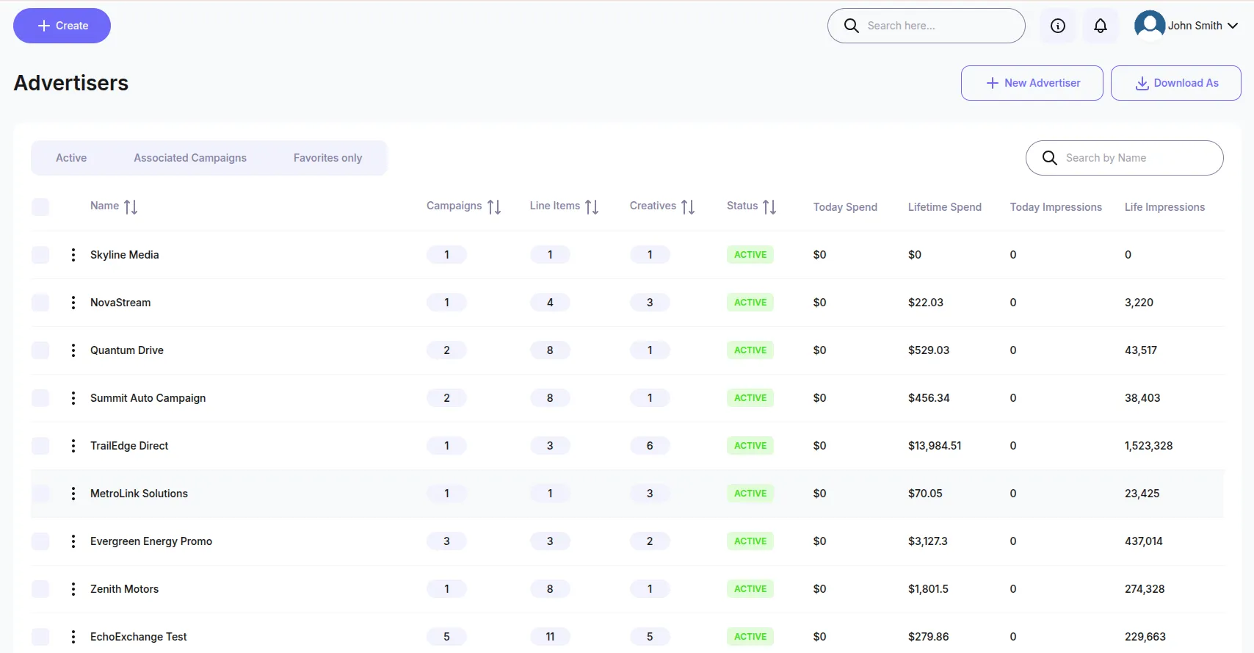Open actions menu for EchoExchange Test

[x=73, y=637]
